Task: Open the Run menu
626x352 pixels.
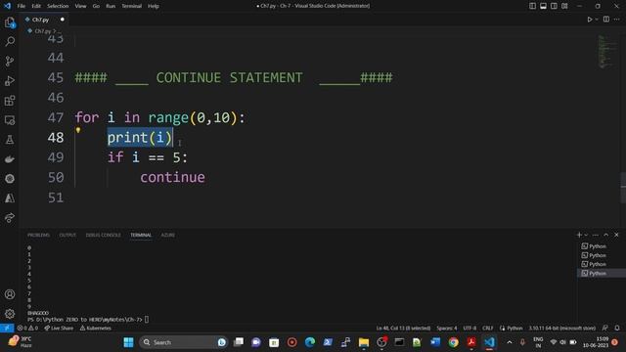Action: [111, 6]
